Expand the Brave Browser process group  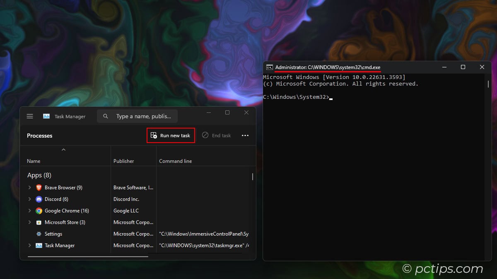[29, 188]
